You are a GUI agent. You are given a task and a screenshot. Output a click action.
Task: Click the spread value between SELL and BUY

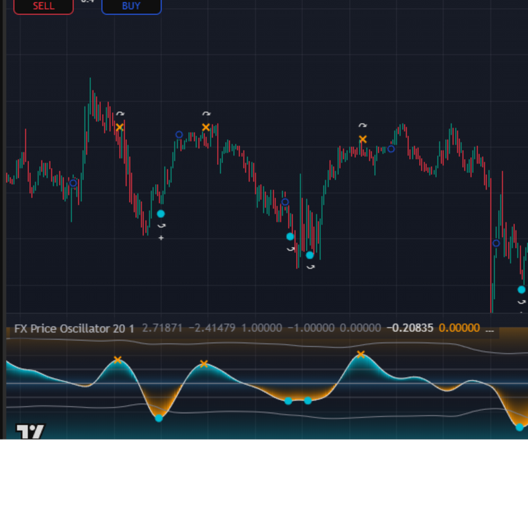87,2
